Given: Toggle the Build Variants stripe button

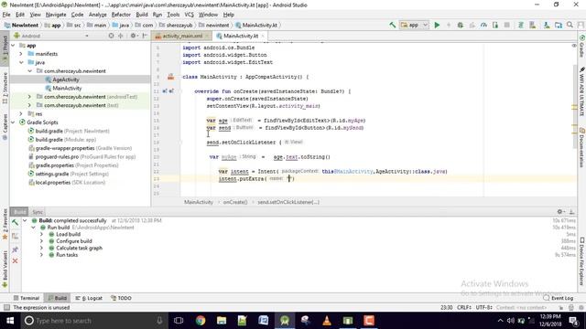Looking at the screenshot, I should pos(5,270).
